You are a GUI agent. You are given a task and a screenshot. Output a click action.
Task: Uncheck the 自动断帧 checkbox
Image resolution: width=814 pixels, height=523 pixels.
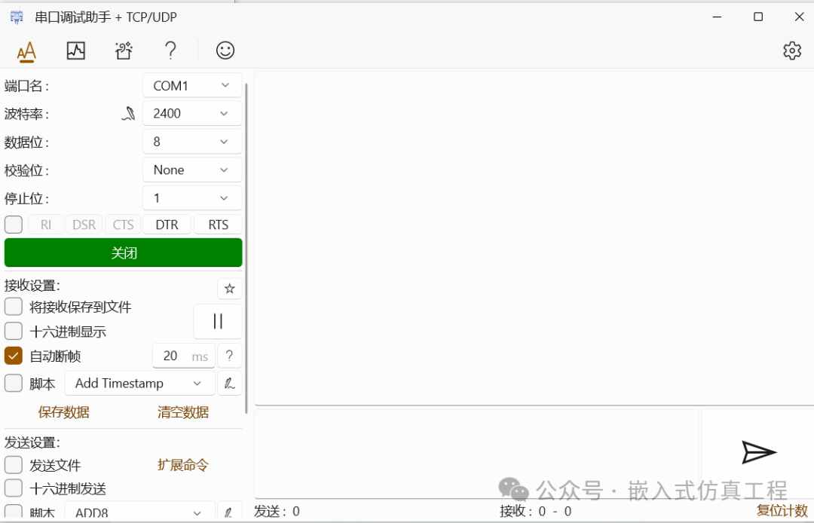[x=14, y=356]
